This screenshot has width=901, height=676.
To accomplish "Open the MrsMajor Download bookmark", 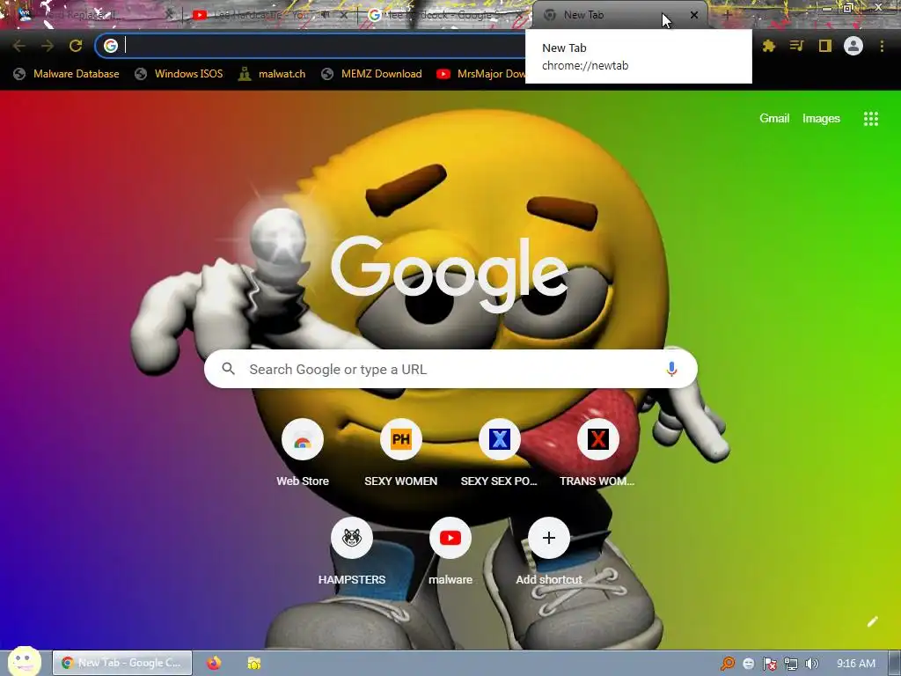I will click(x=481, y=74).
